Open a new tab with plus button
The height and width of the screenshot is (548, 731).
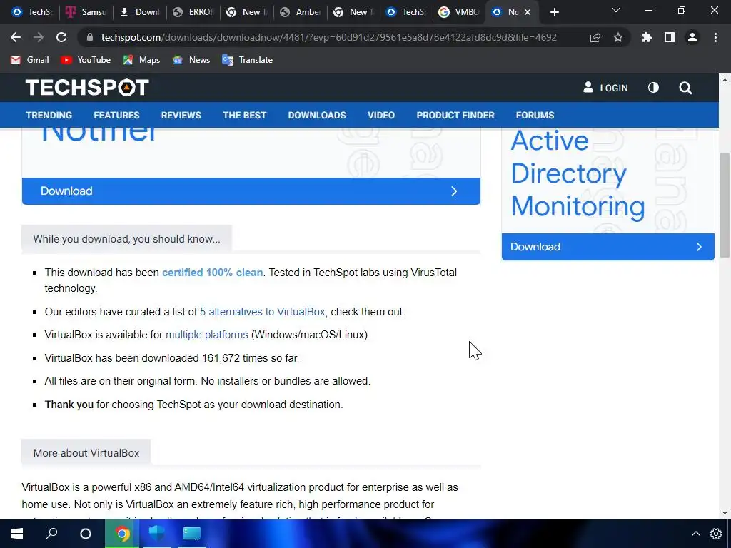554,12
